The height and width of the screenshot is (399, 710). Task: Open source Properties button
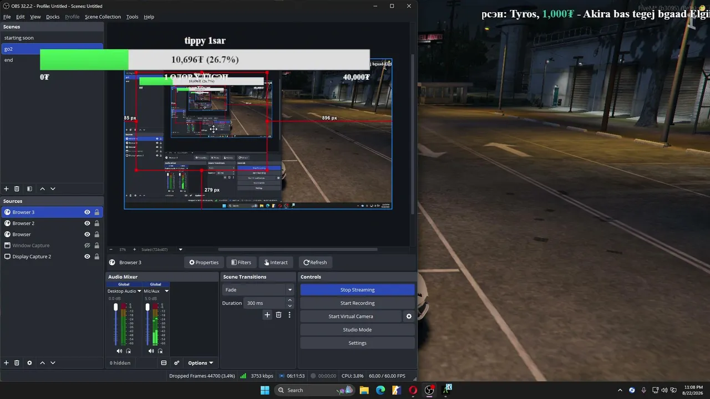(x=204, y=263)
